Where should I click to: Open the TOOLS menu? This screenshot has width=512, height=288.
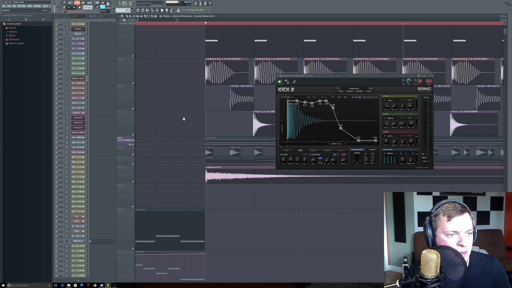[x=45, y=6]
